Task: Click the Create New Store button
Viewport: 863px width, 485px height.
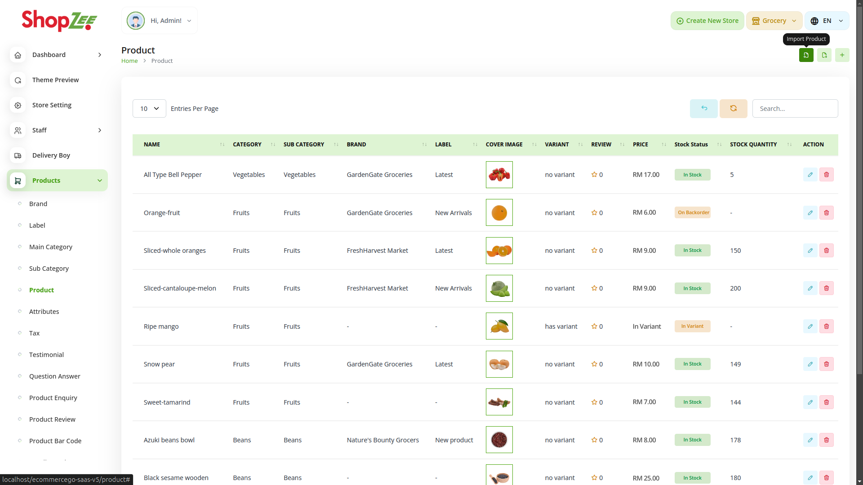Action: 707,21
